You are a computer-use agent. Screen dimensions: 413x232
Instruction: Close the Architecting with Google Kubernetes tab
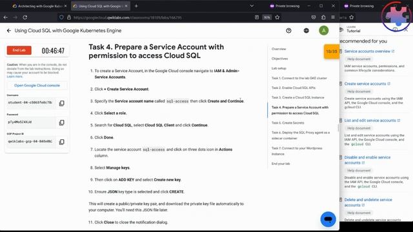pyautogui.click(x=66, y=6)
